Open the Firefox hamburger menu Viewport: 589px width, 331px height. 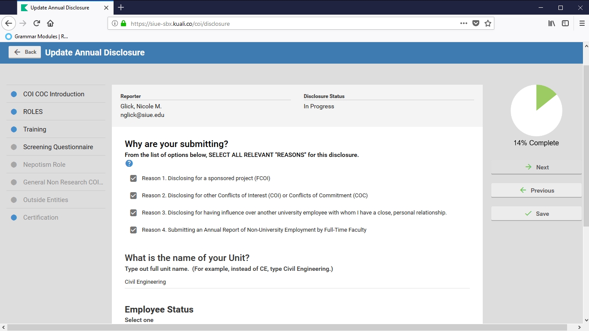[x=582, y=24]
